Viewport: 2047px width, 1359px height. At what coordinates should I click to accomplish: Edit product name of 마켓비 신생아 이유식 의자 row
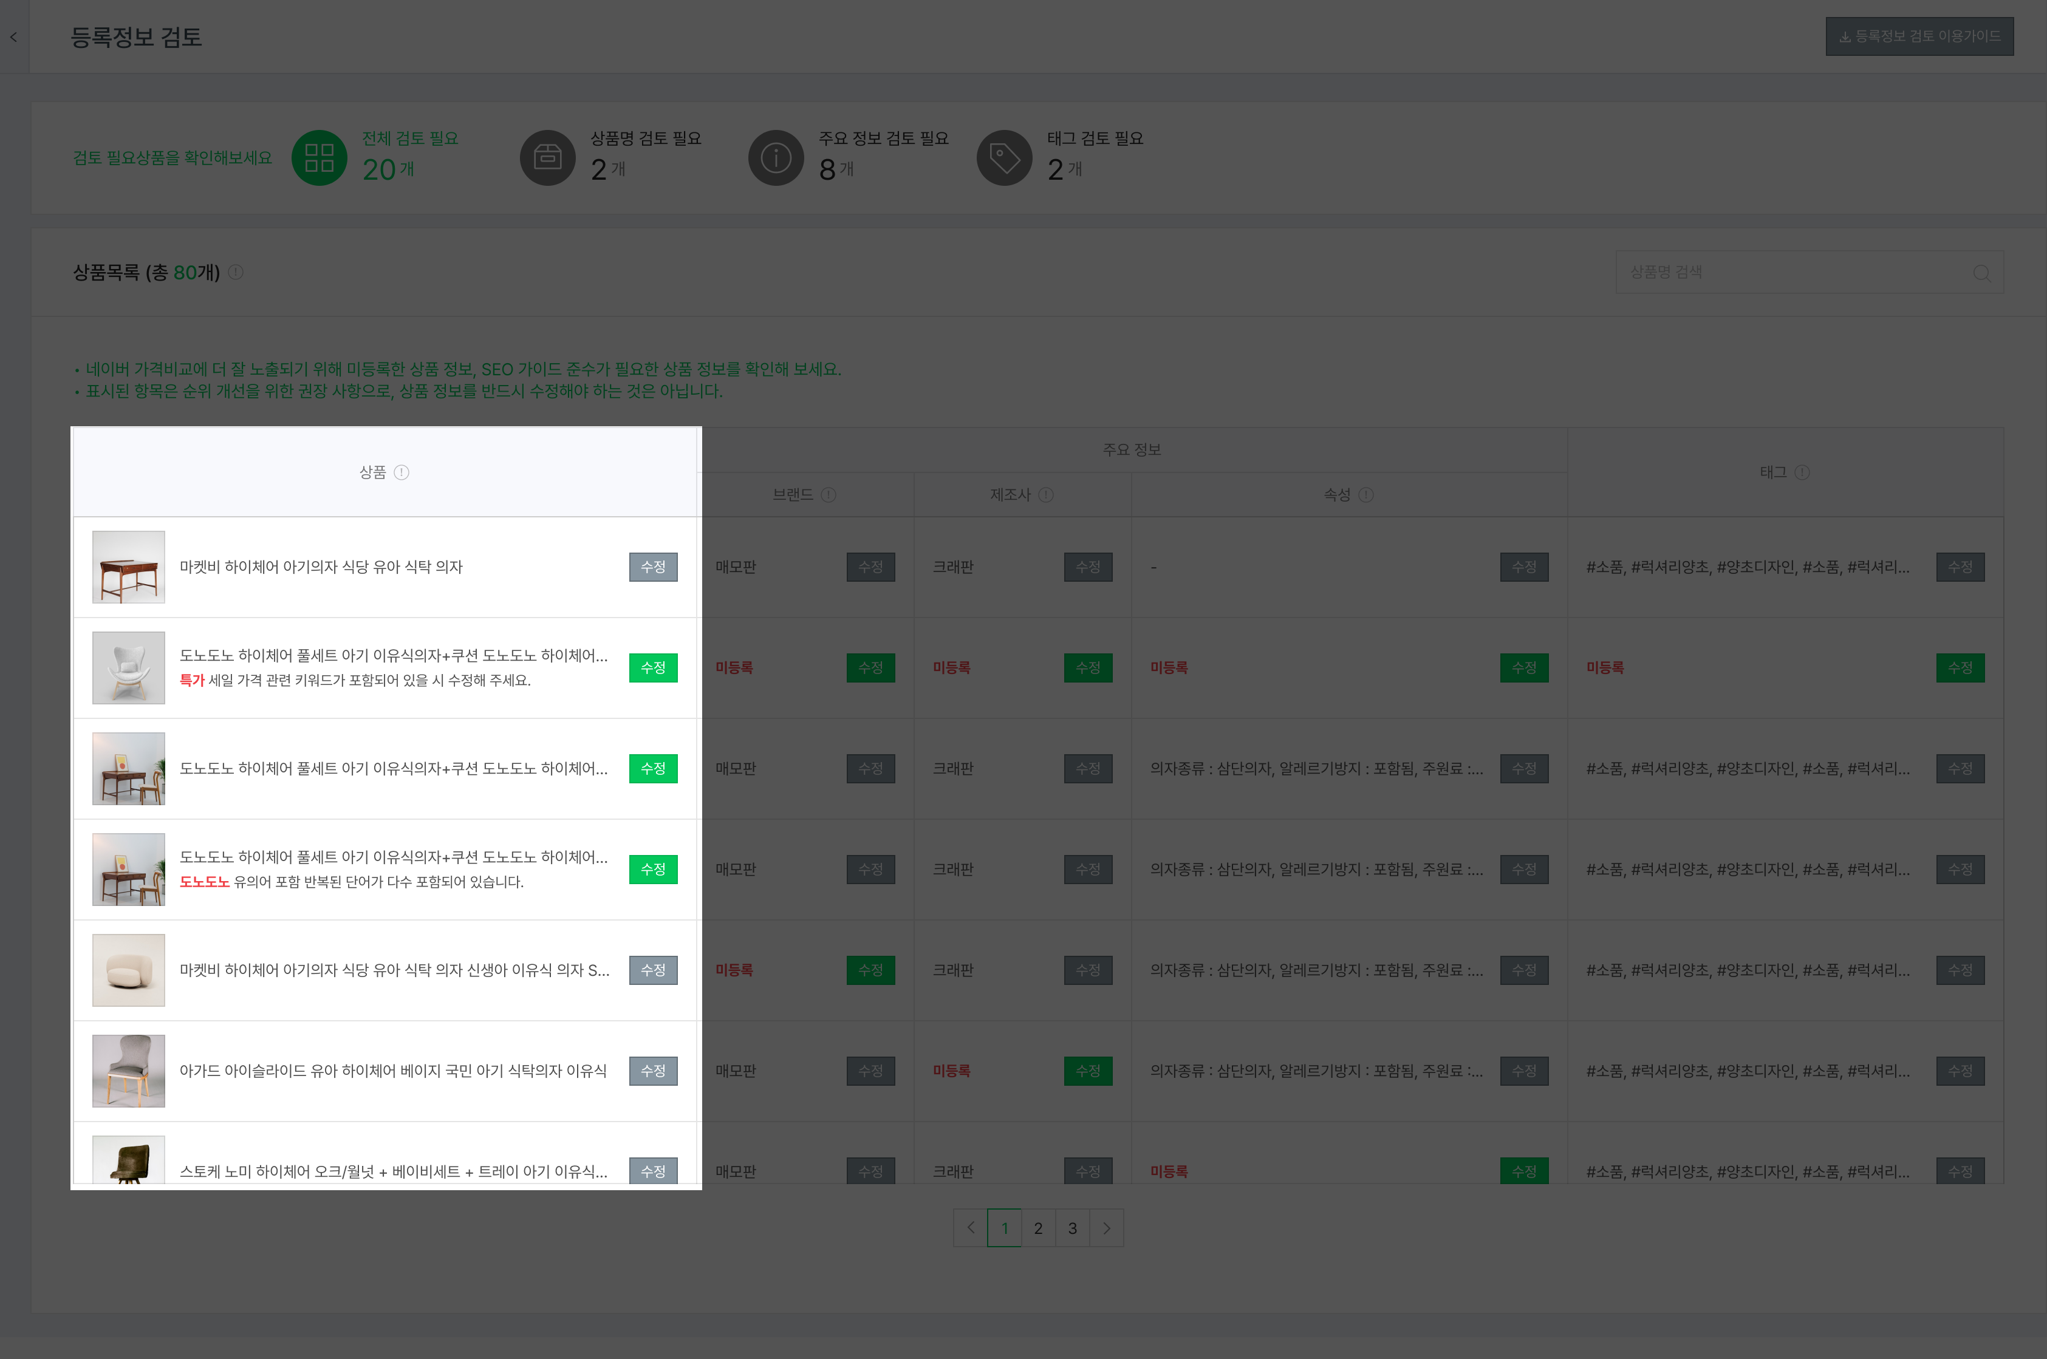pos(653,970)
